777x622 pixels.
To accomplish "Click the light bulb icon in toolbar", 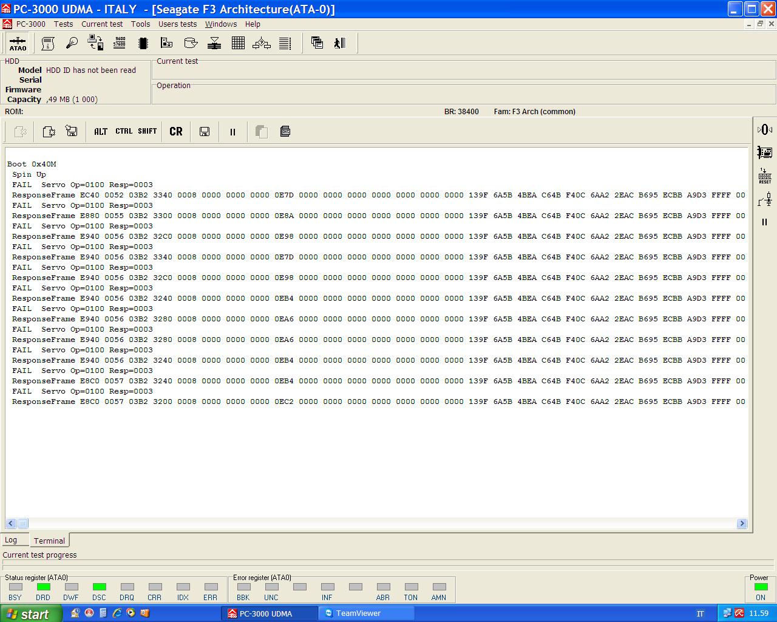I will tap(72, 43).
